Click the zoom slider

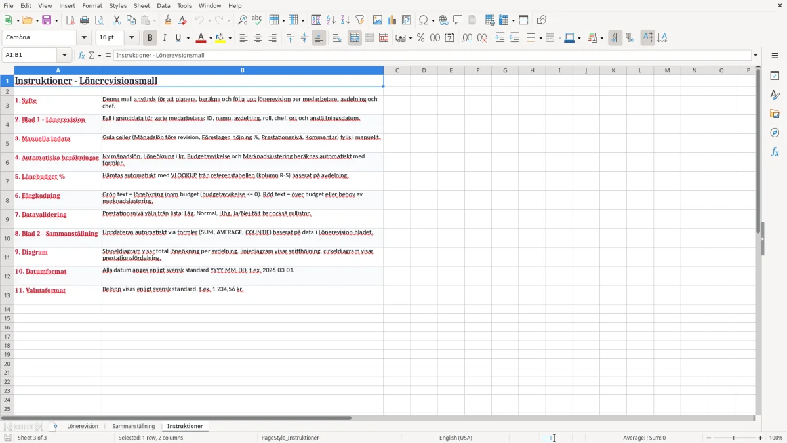734,438
